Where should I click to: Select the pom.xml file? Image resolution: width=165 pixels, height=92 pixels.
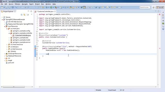pyautogui.click(x=11, y=63)
